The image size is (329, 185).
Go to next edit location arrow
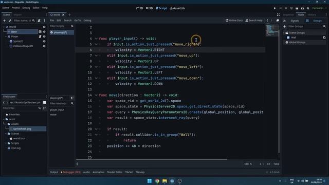click(x=271, y=21)
